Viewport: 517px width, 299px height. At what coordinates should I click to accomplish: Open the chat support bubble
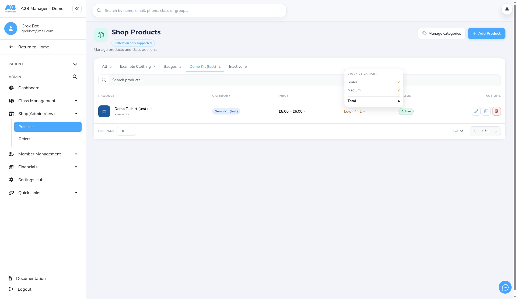(x=505, y=287)
